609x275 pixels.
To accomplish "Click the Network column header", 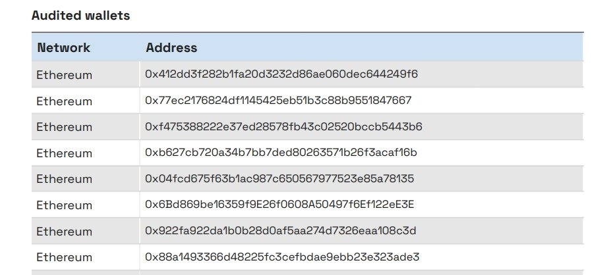I will coord(64,48).
